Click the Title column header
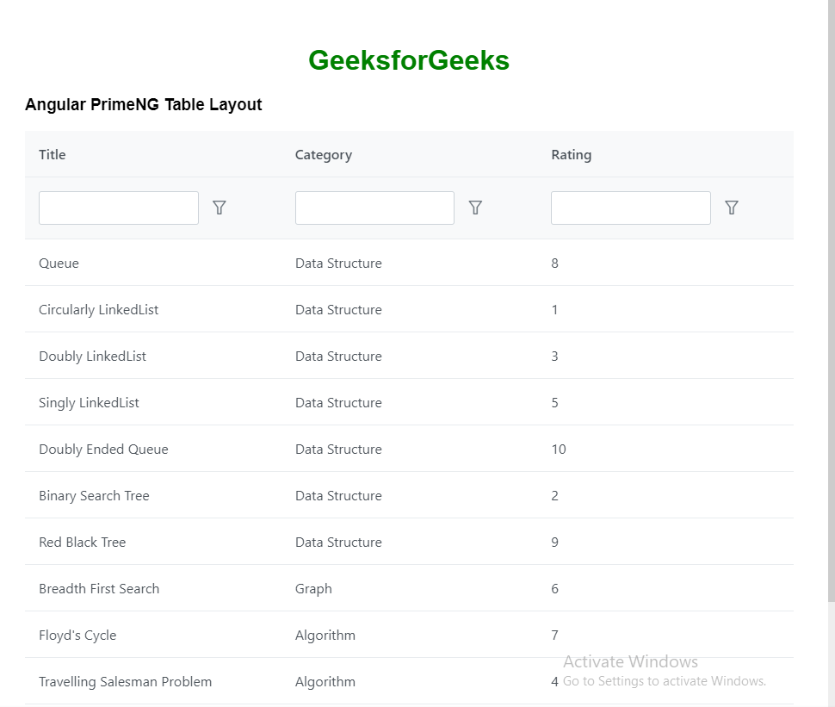 click(53, 155)
